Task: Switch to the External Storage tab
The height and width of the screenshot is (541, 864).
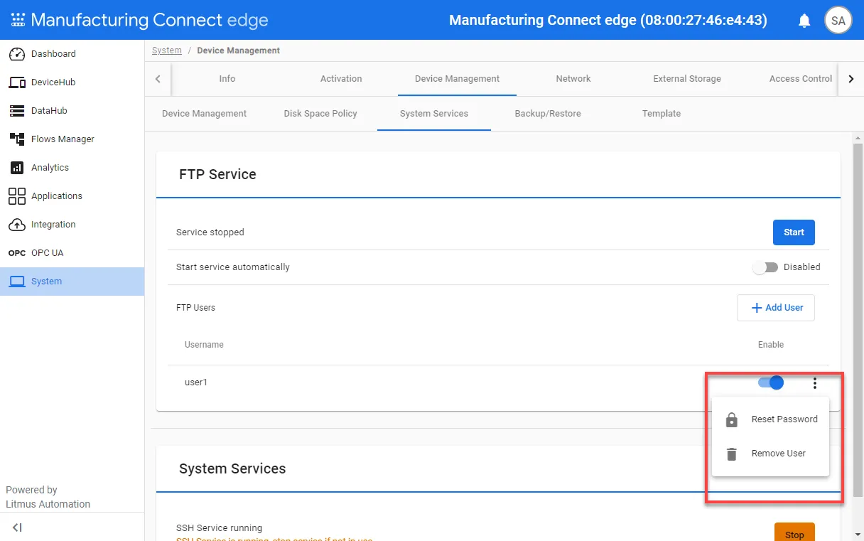Action: [687, 79]
